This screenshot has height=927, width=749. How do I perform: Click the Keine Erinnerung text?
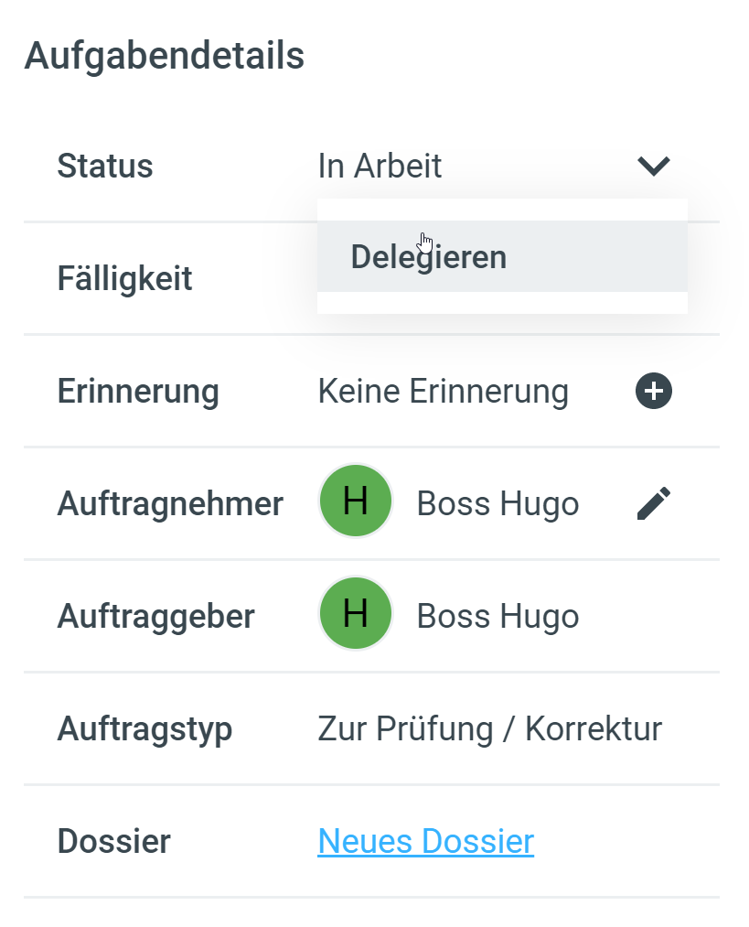[x=443, y=392]
